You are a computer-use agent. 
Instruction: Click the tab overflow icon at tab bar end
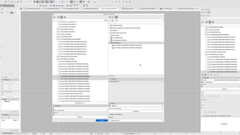tap(198, 9)
